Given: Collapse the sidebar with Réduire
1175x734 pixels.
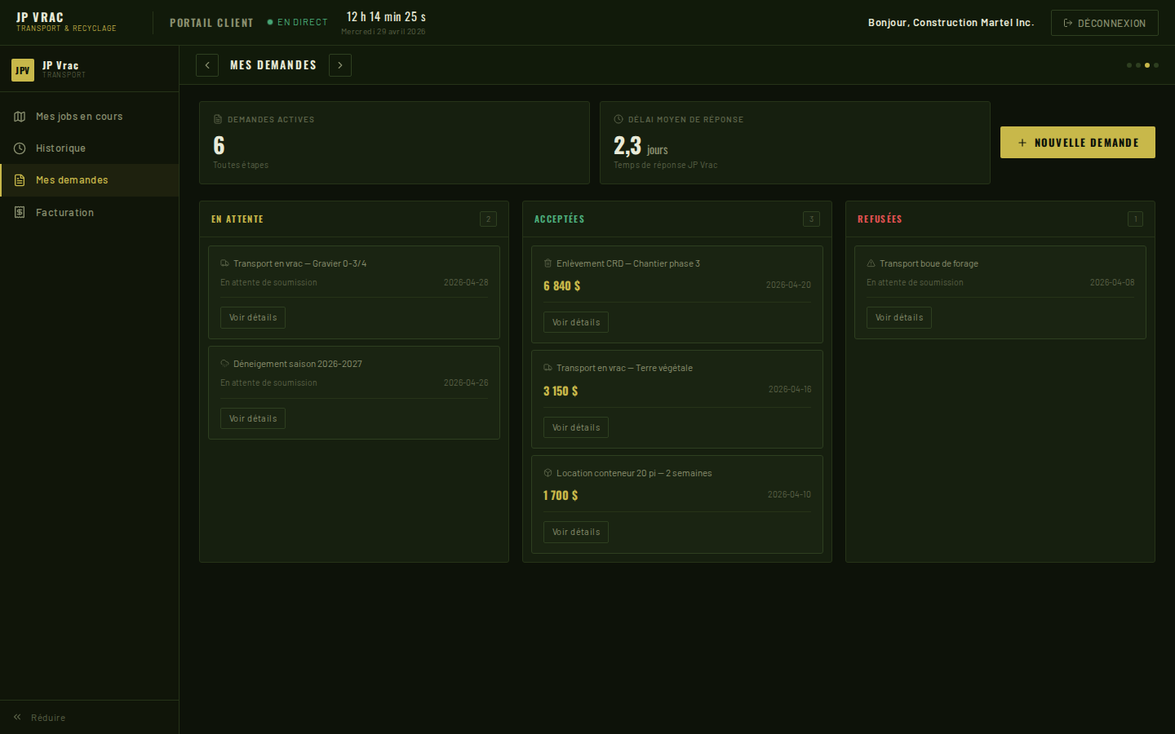Looking at the screenshot, I should [40, 718].
